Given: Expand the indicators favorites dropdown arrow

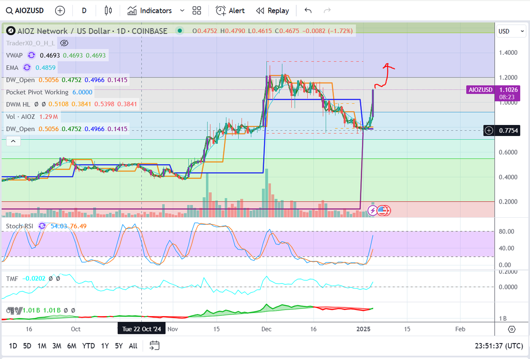Looking at the screenshot, I should [x=182, y=11].
